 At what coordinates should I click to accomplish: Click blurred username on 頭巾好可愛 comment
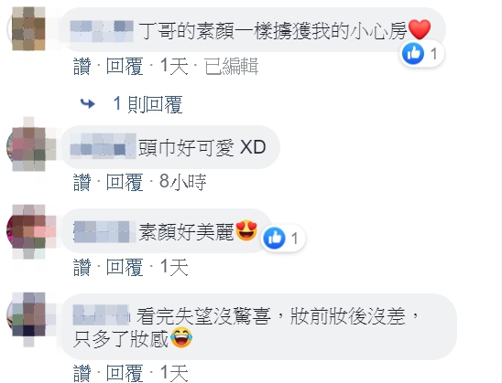(104, 146)
